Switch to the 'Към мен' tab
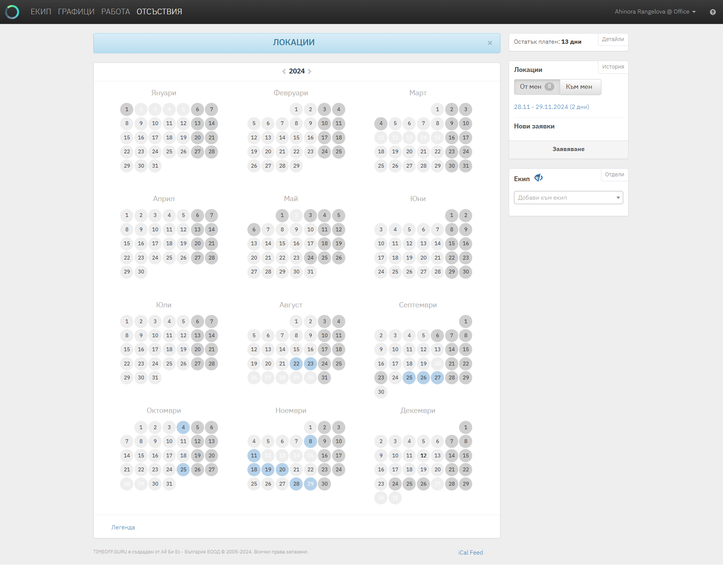 pyautogui.click(x=580, y=87)
